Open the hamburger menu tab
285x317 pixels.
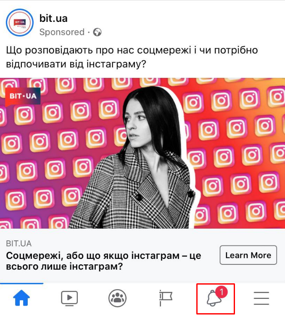pos(261,298)
